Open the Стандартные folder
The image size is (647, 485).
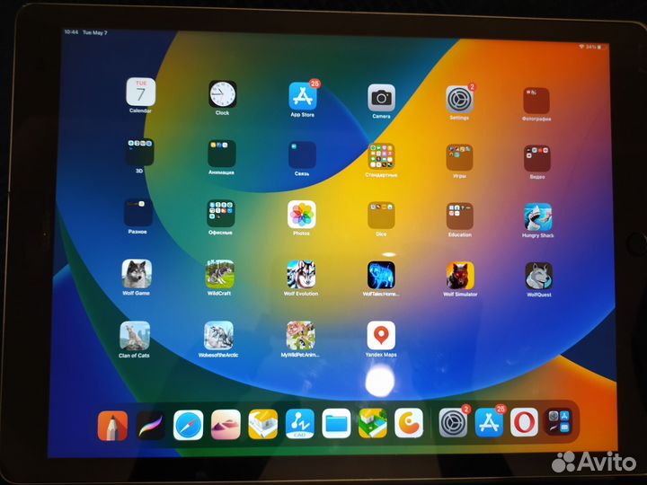point(381,156)
